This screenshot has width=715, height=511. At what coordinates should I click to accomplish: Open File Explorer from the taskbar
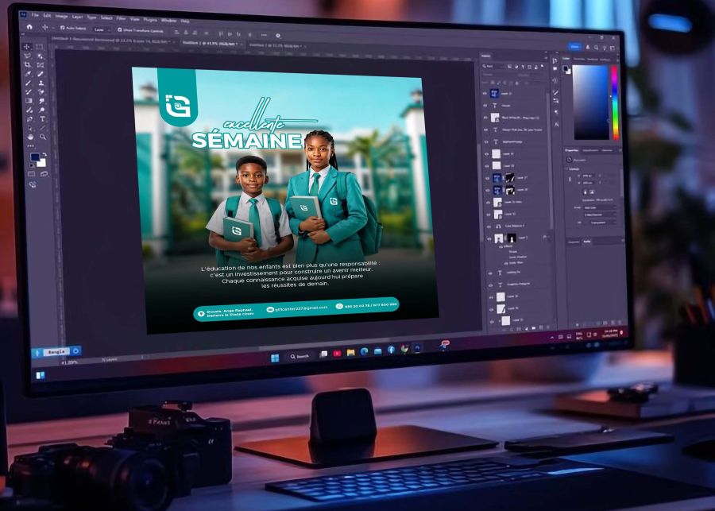point(350,353)
